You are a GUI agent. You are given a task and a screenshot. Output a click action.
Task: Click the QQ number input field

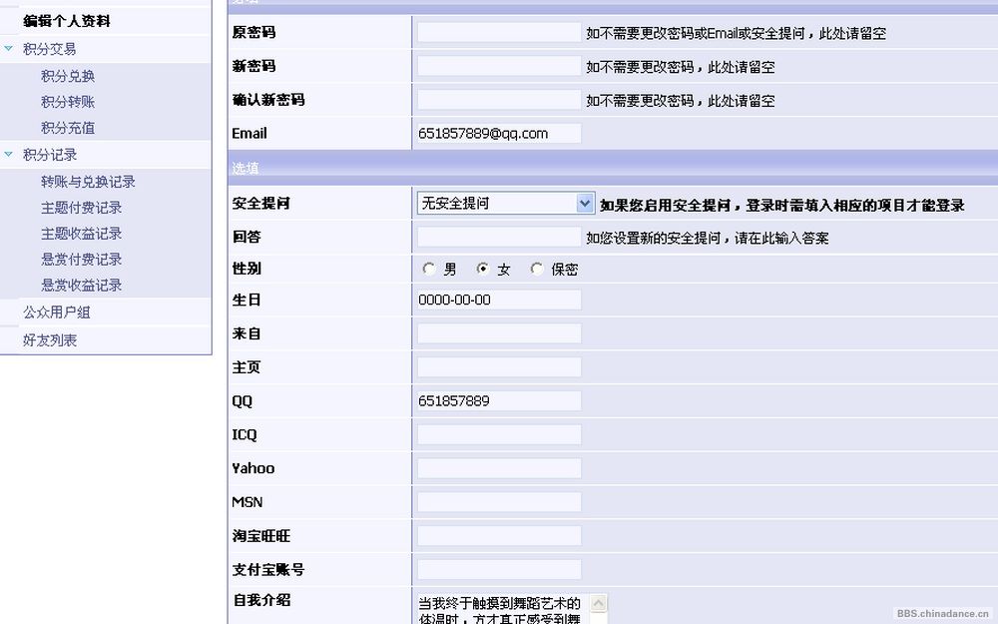pos(499,400)
